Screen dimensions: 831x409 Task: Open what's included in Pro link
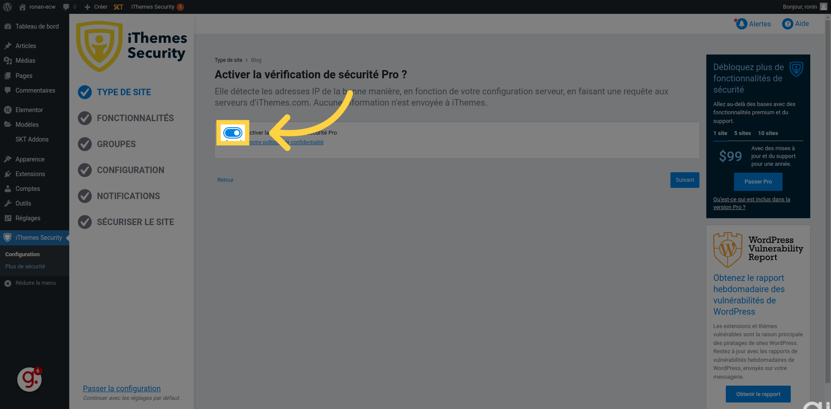pos(751,203)
